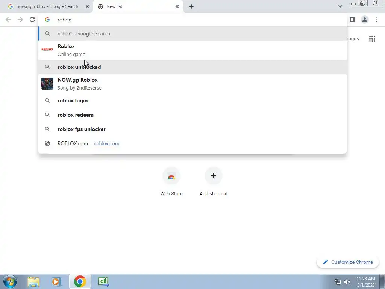
Task: Open the profile avatar icon
Action: (365, 20)
